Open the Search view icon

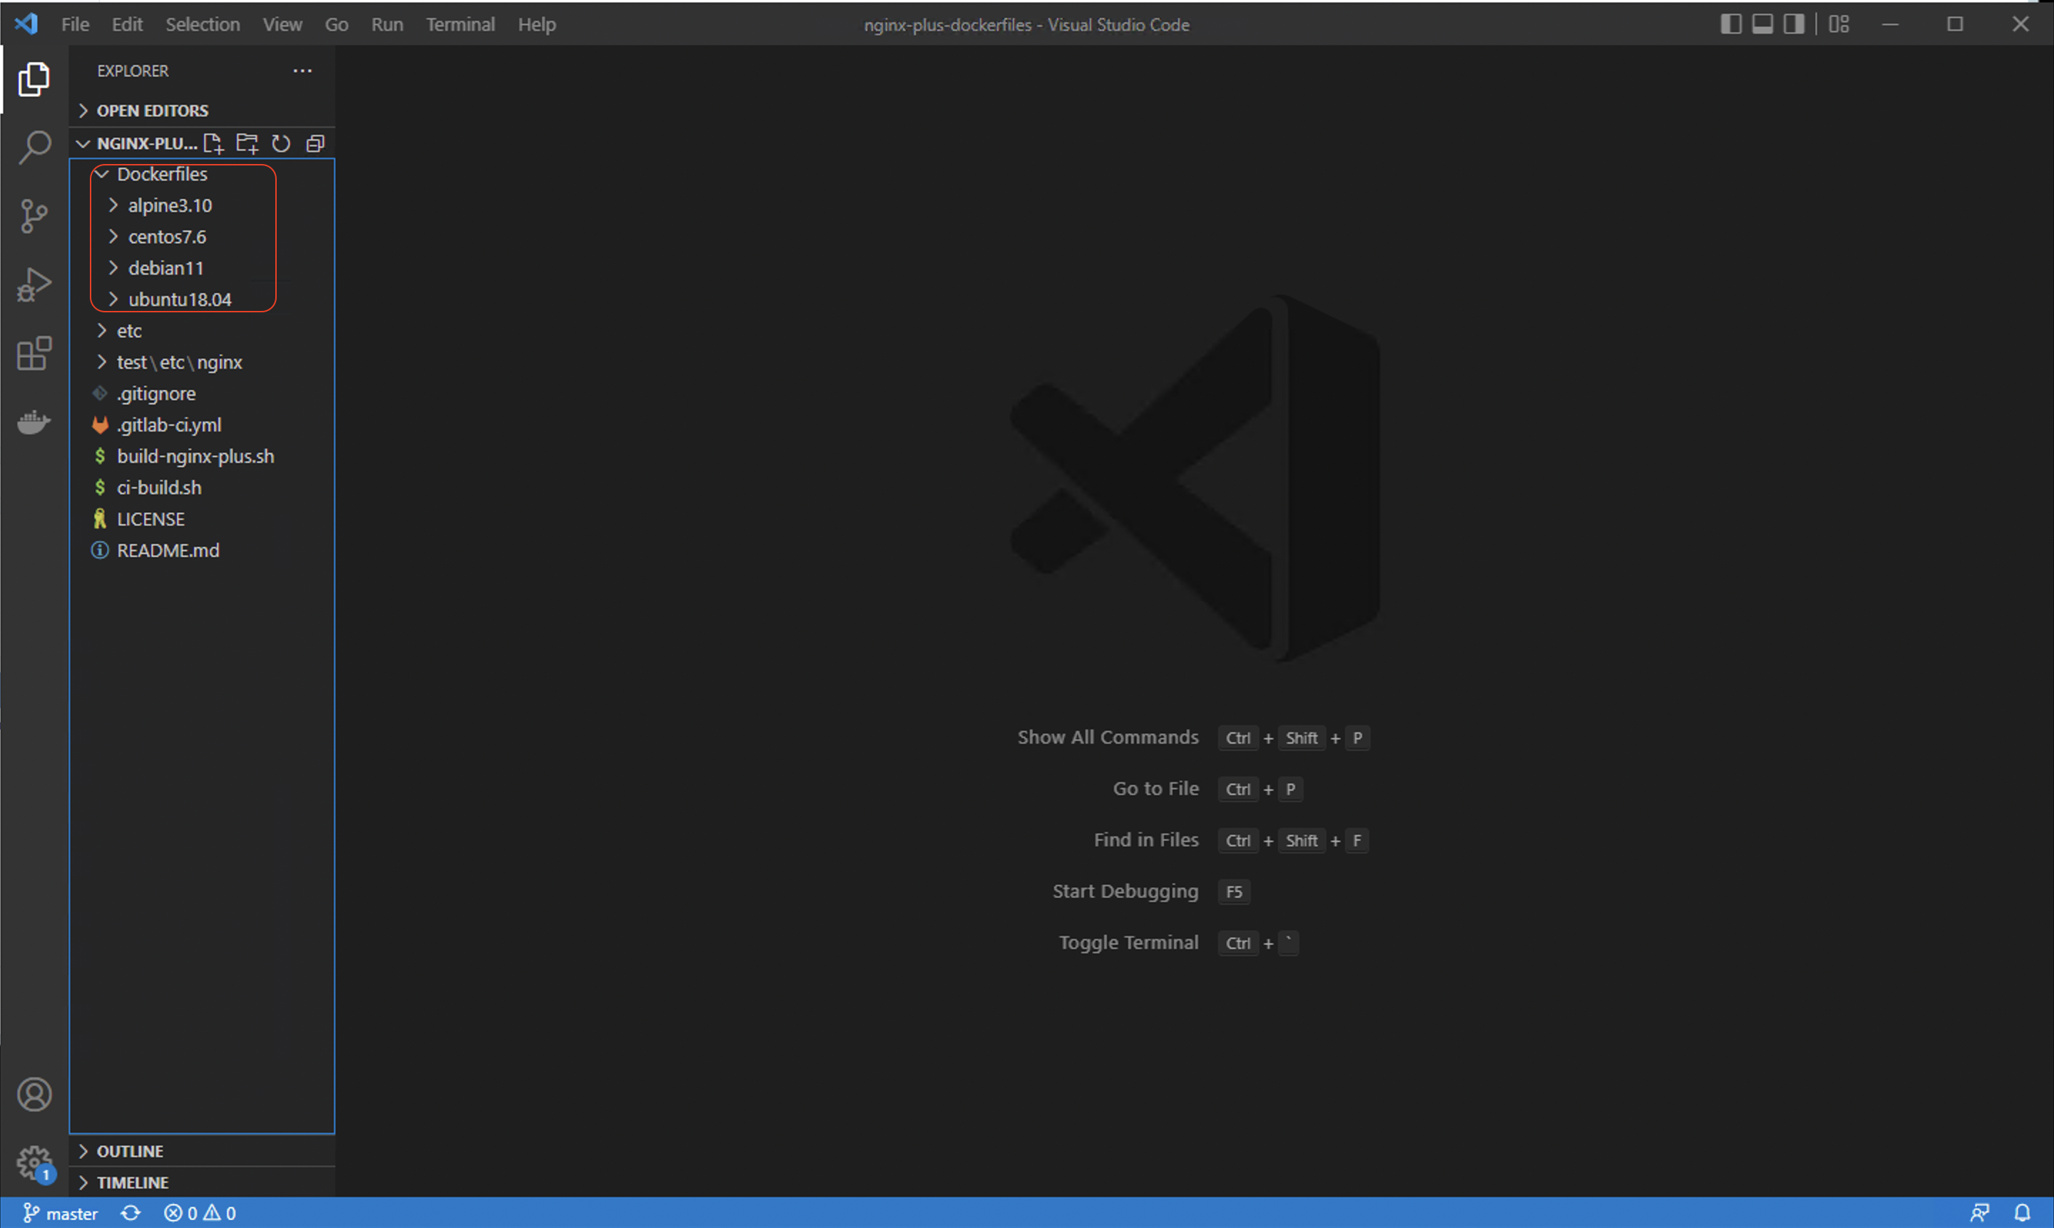(34, 148)
